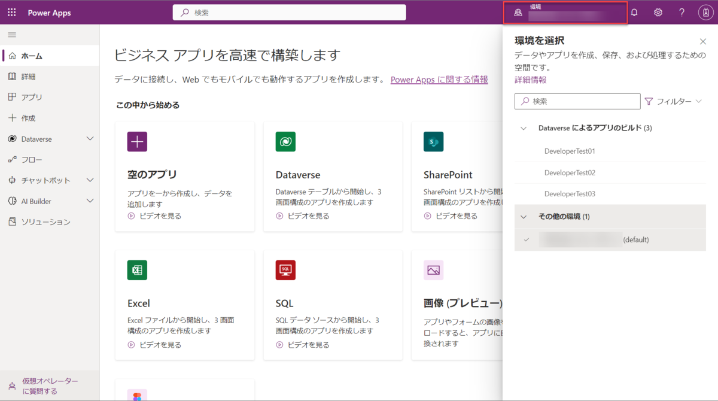Select environment DeveloperTest02
The image size is (718, 401).
610,173
